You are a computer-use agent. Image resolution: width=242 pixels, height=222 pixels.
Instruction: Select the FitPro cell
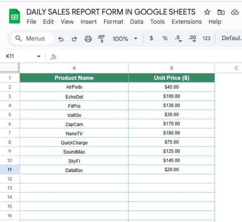(74, 105)
